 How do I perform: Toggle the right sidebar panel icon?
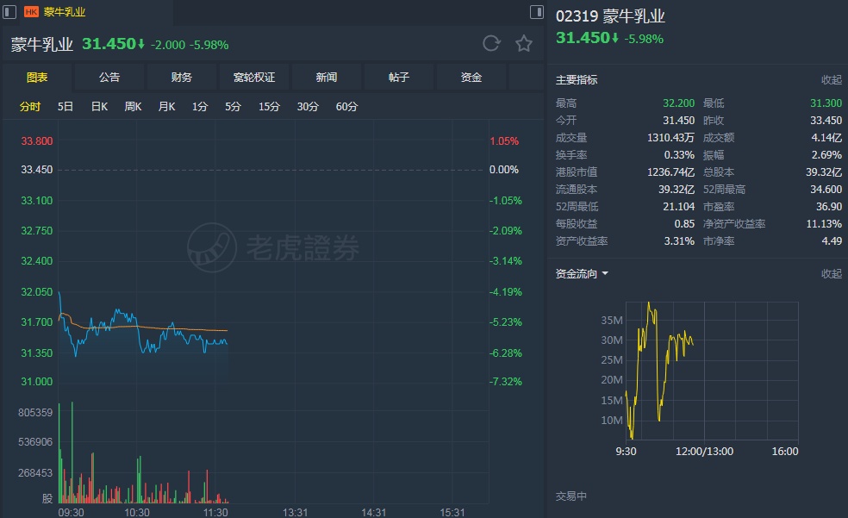click(x=536, y=12)
